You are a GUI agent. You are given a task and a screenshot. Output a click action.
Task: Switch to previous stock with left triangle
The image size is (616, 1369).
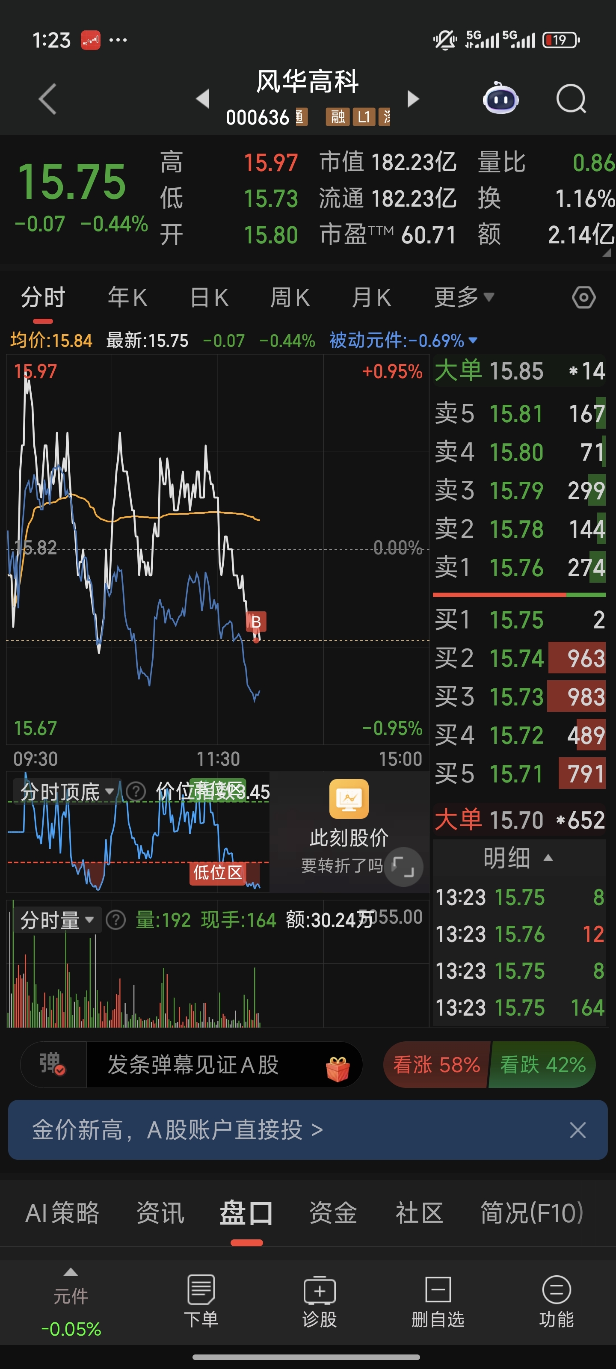pos(202,99)
